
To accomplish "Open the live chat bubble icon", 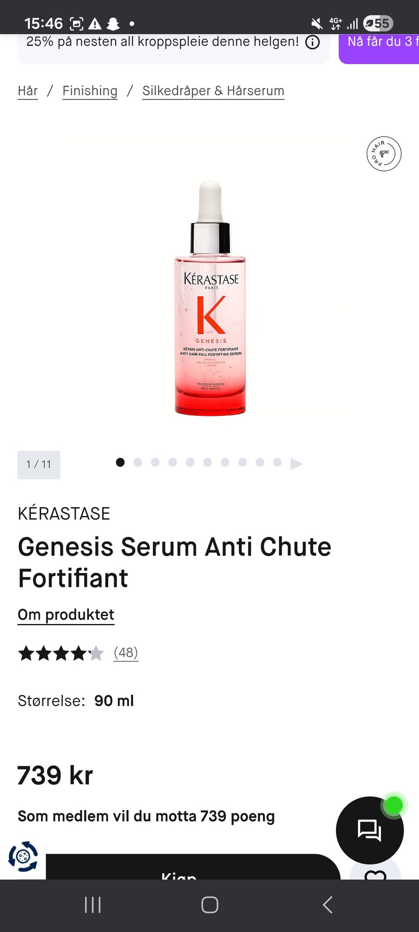I will pos(370,830).
